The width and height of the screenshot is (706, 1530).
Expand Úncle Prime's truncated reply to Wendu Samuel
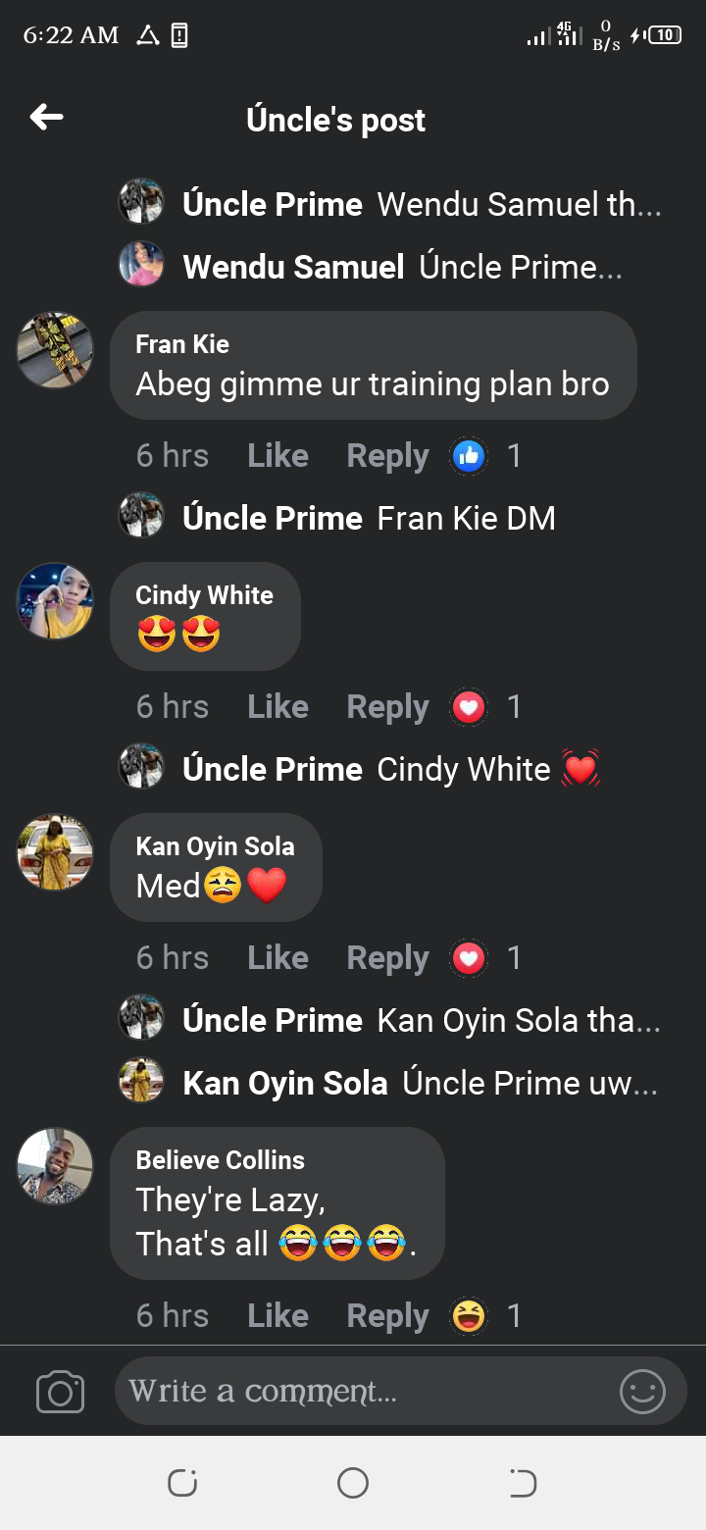pos(519,205)
